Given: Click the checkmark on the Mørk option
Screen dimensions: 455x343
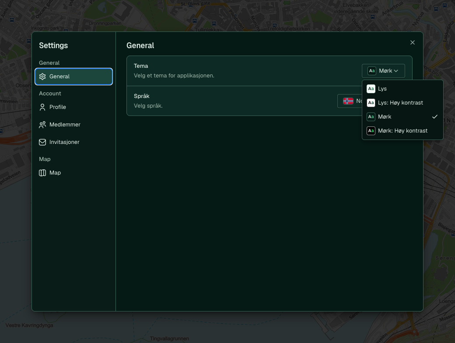Looking at the screenshot, I should [x=435, y=117].
